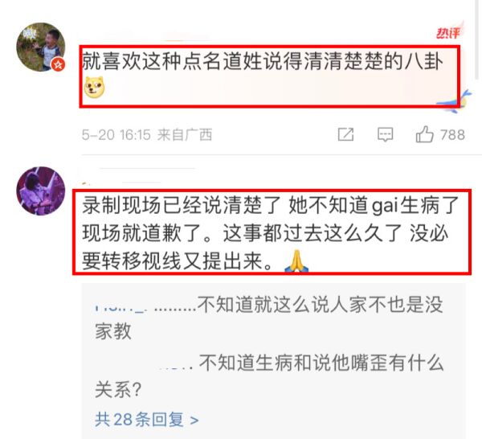
Task: Click the repost share icon beside 788
Action: click(345, 134)
